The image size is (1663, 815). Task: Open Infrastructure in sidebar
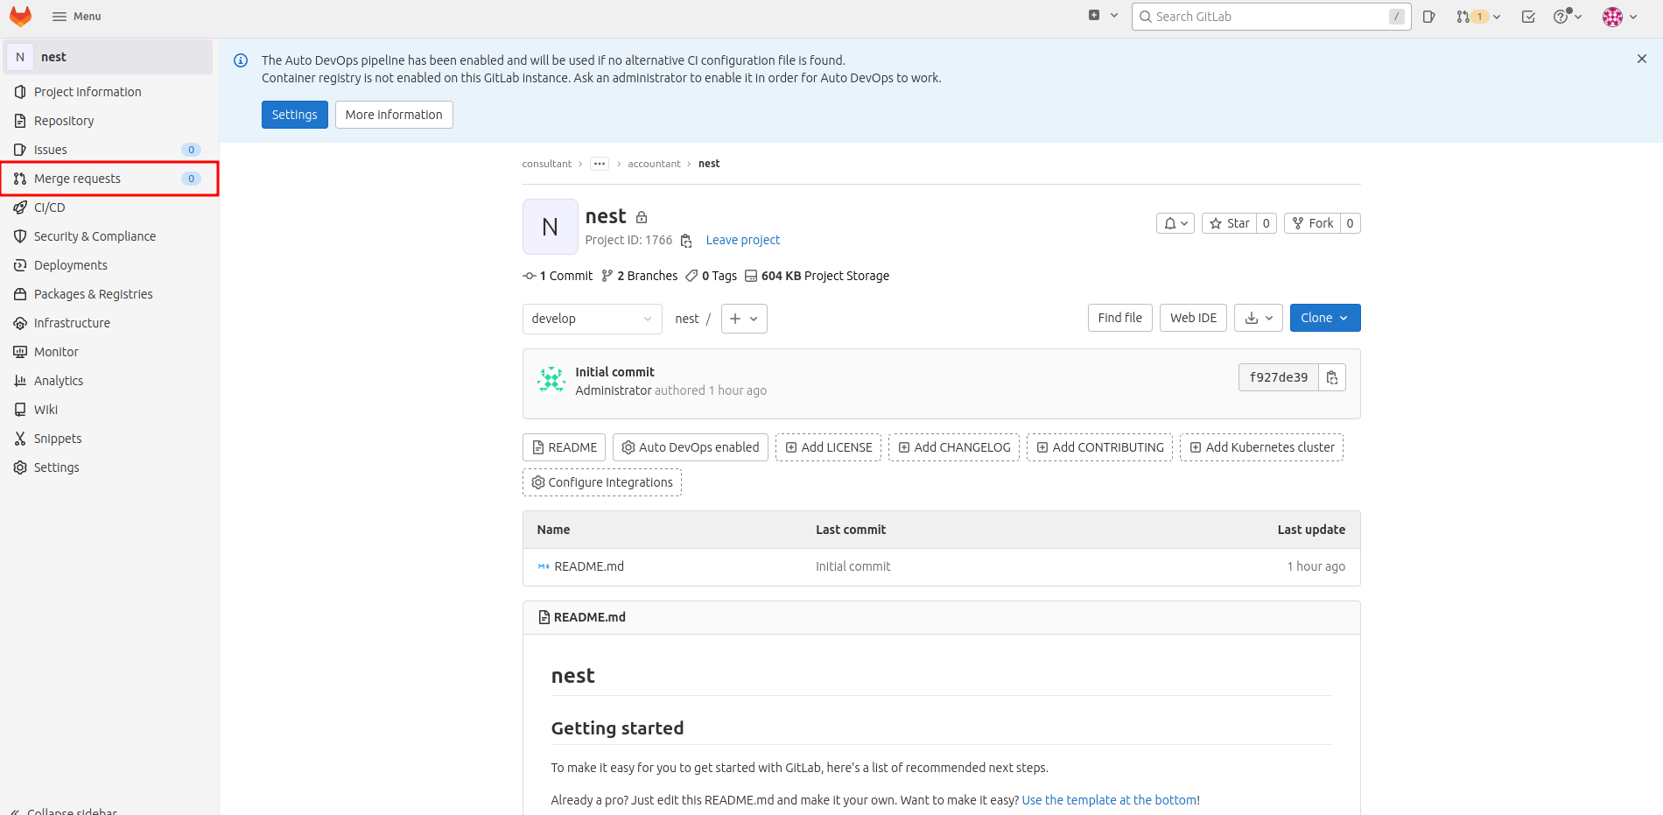click(x=107, y=323)
